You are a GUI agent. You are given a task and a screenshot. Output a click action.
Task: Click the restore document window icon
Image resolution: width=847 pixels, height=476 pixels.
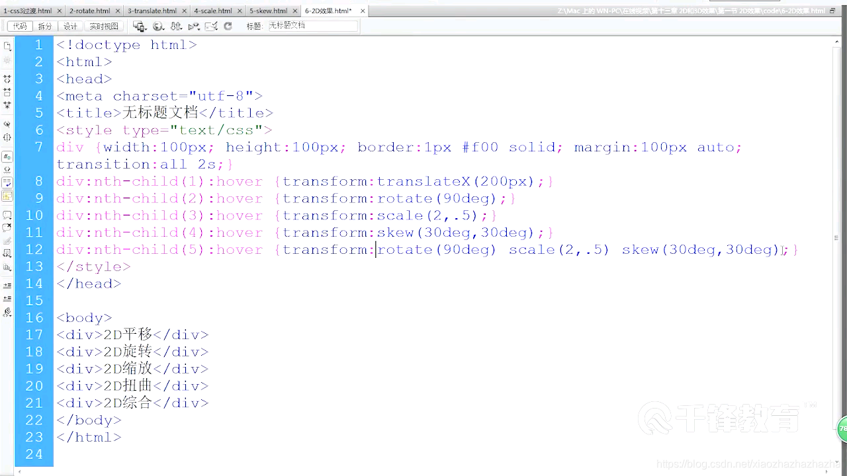[832, 11]
